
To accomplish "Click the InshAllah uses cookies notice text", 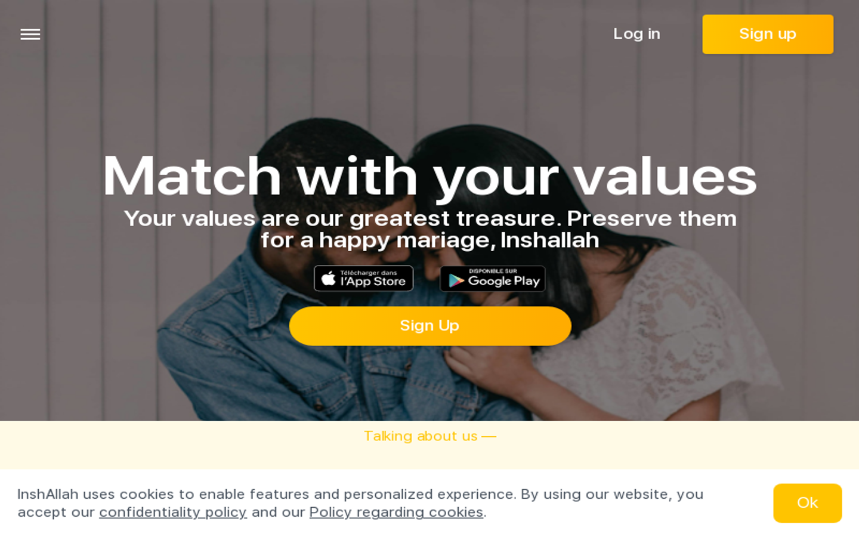I will [360, 503].
